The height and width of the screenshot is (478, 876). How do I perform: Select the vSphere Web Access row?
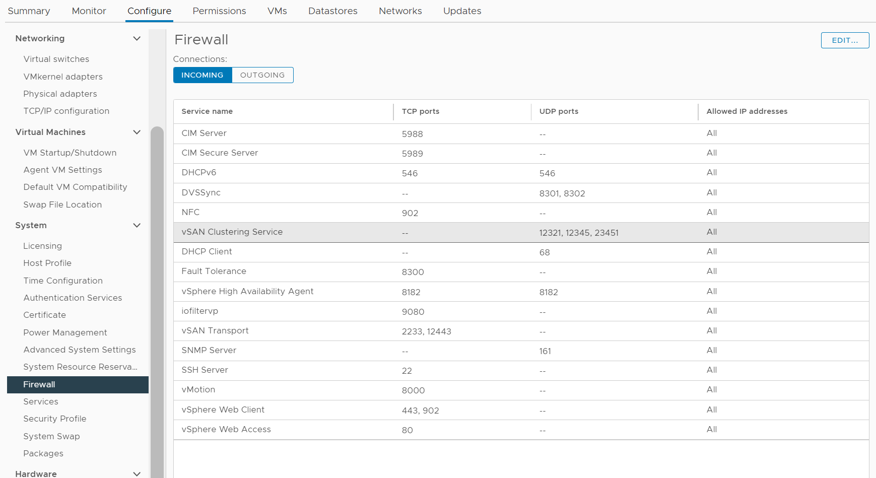click(521, 430)
